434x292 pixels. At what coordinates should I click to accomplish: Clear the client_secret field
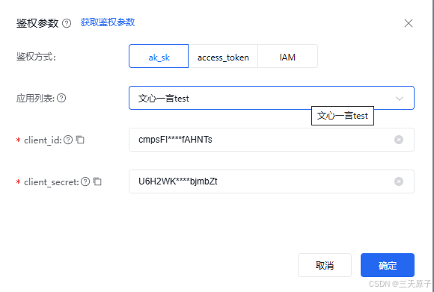[x=399, y=181]
